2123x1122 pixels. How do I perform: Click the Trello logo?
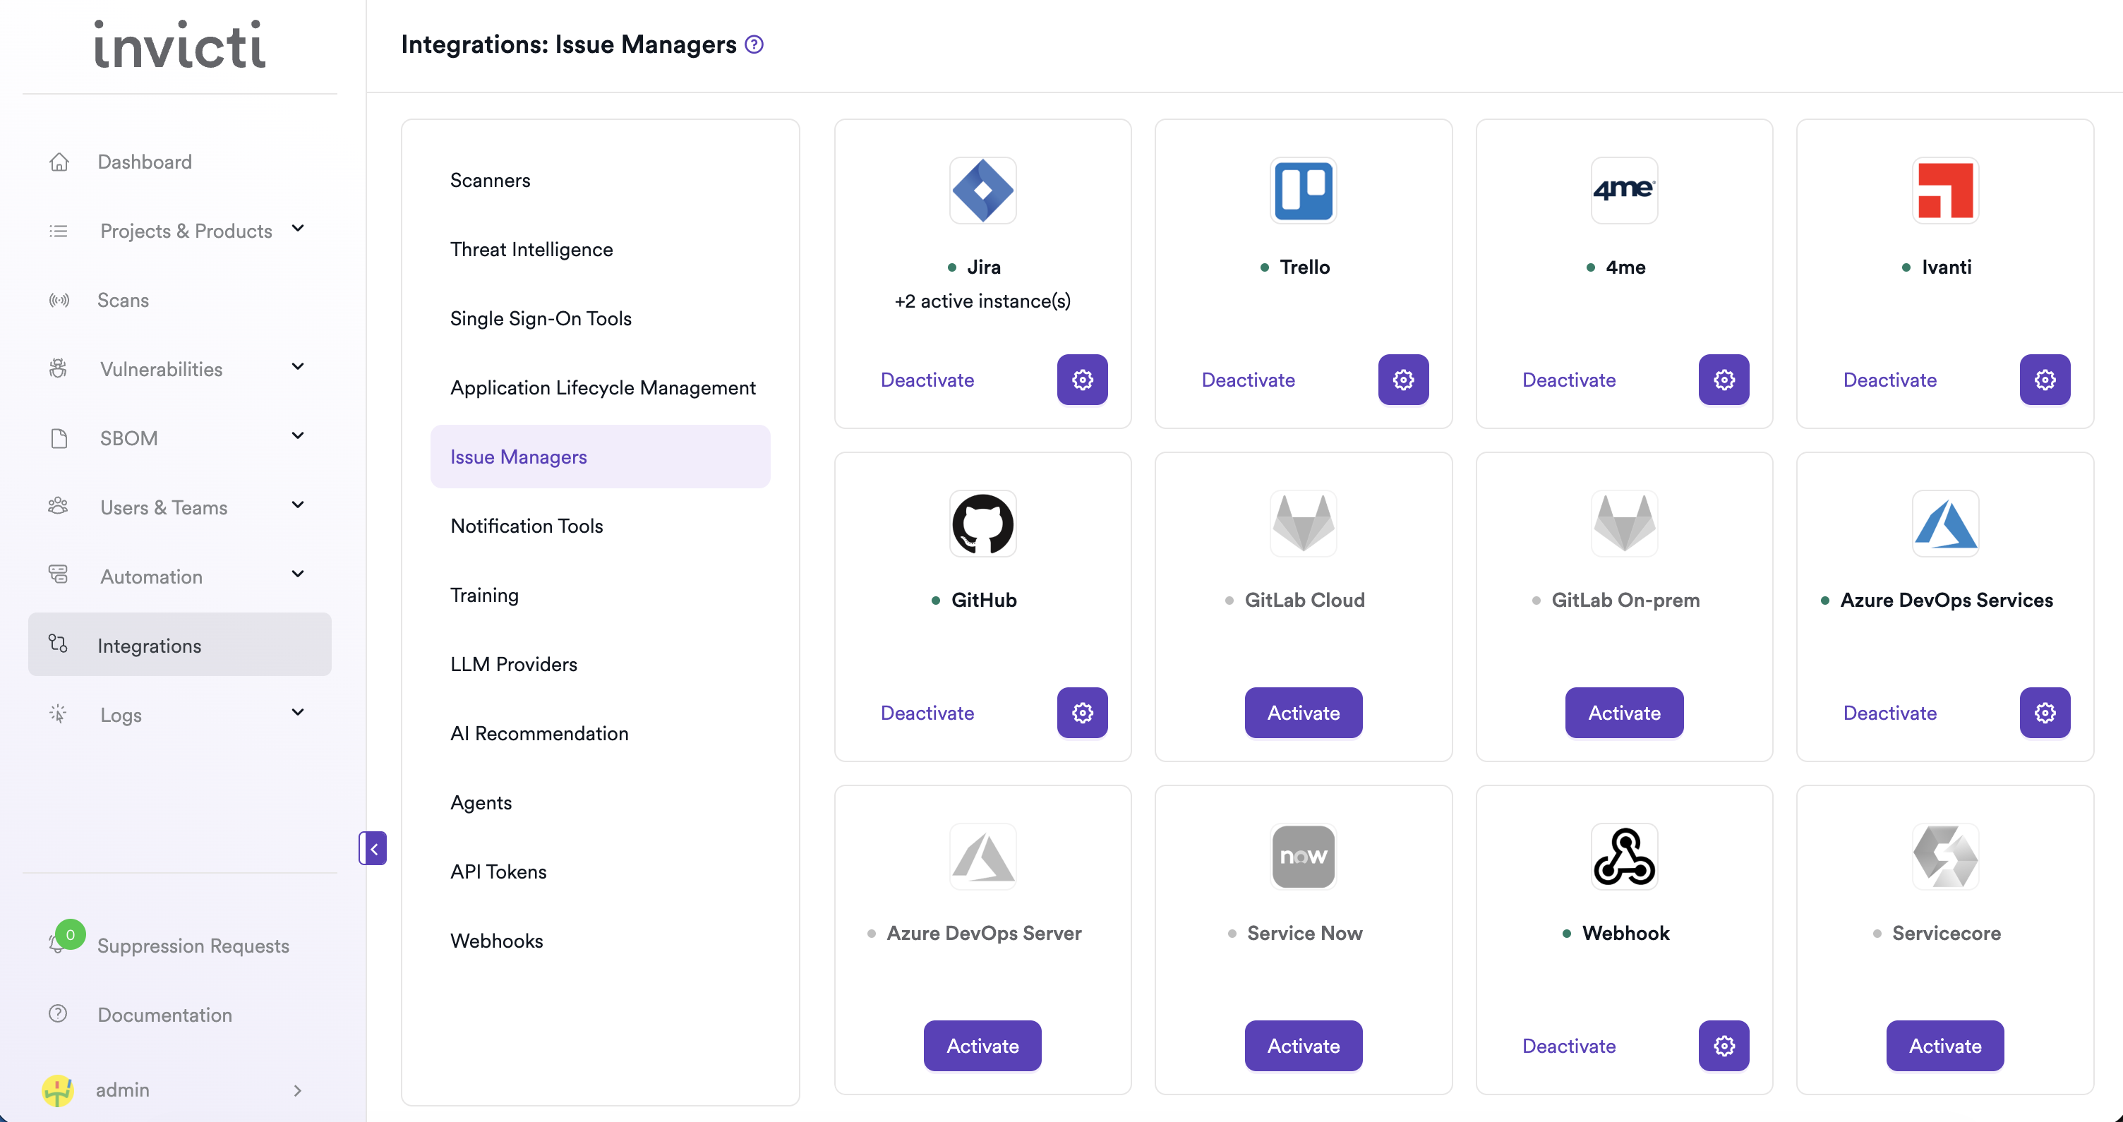1302,191
